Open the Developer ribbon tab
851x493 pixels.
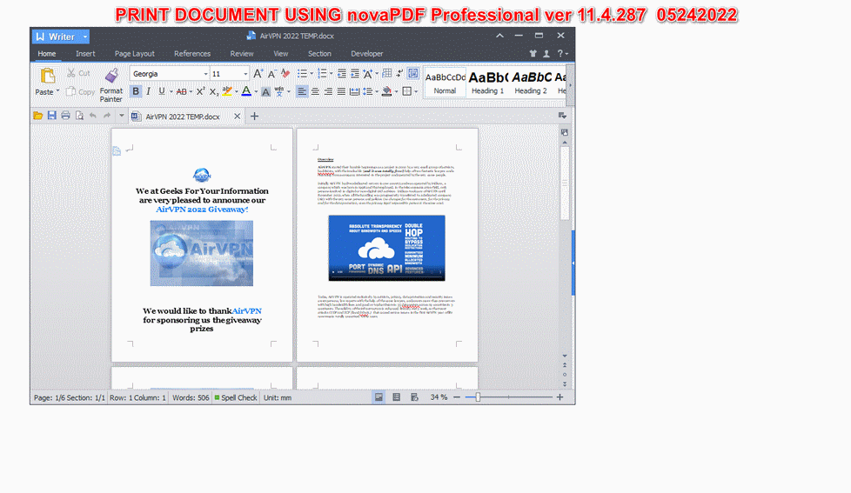click(x=367, y=54)
